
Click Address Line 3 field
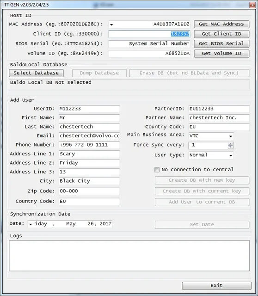89,172
